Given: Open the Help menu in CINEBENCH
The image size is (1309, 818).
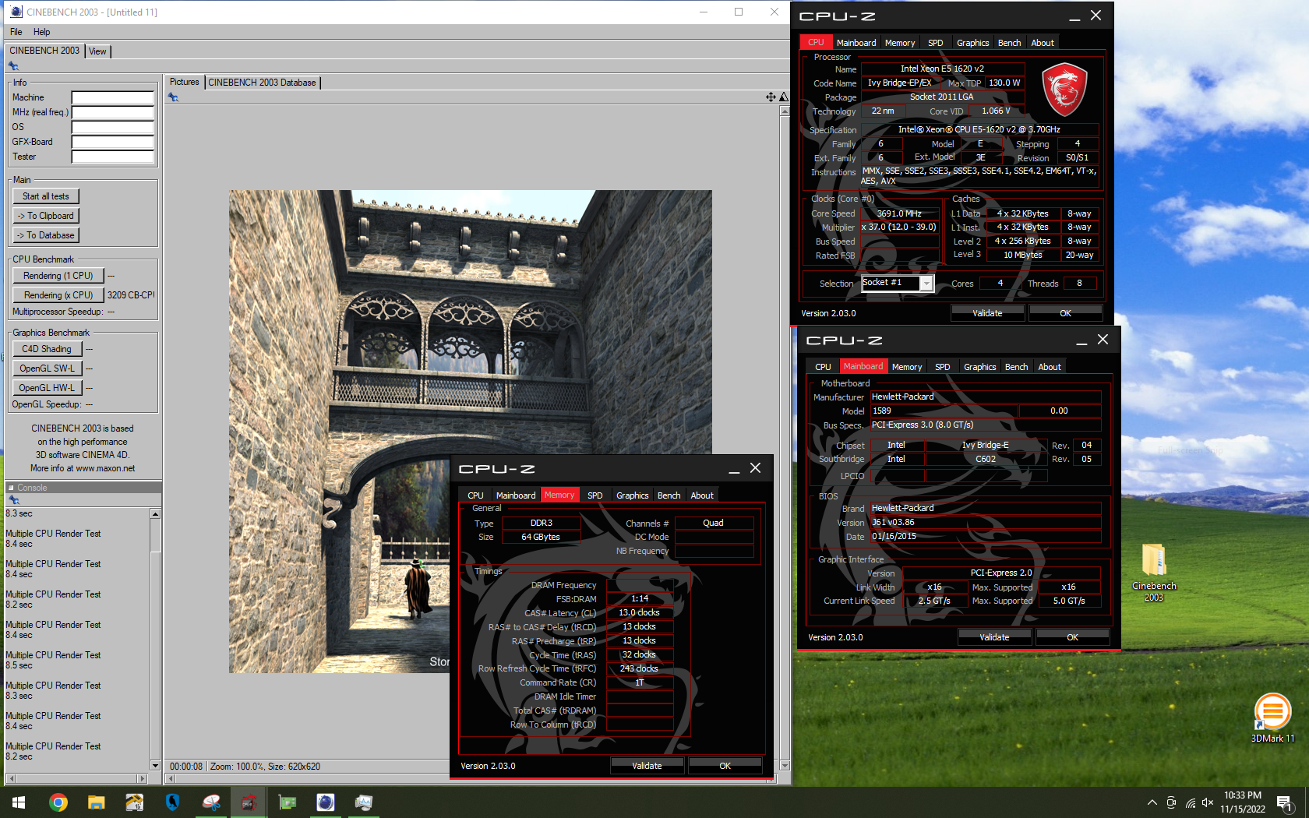Looking at the screenshot, I should [41, 32].
